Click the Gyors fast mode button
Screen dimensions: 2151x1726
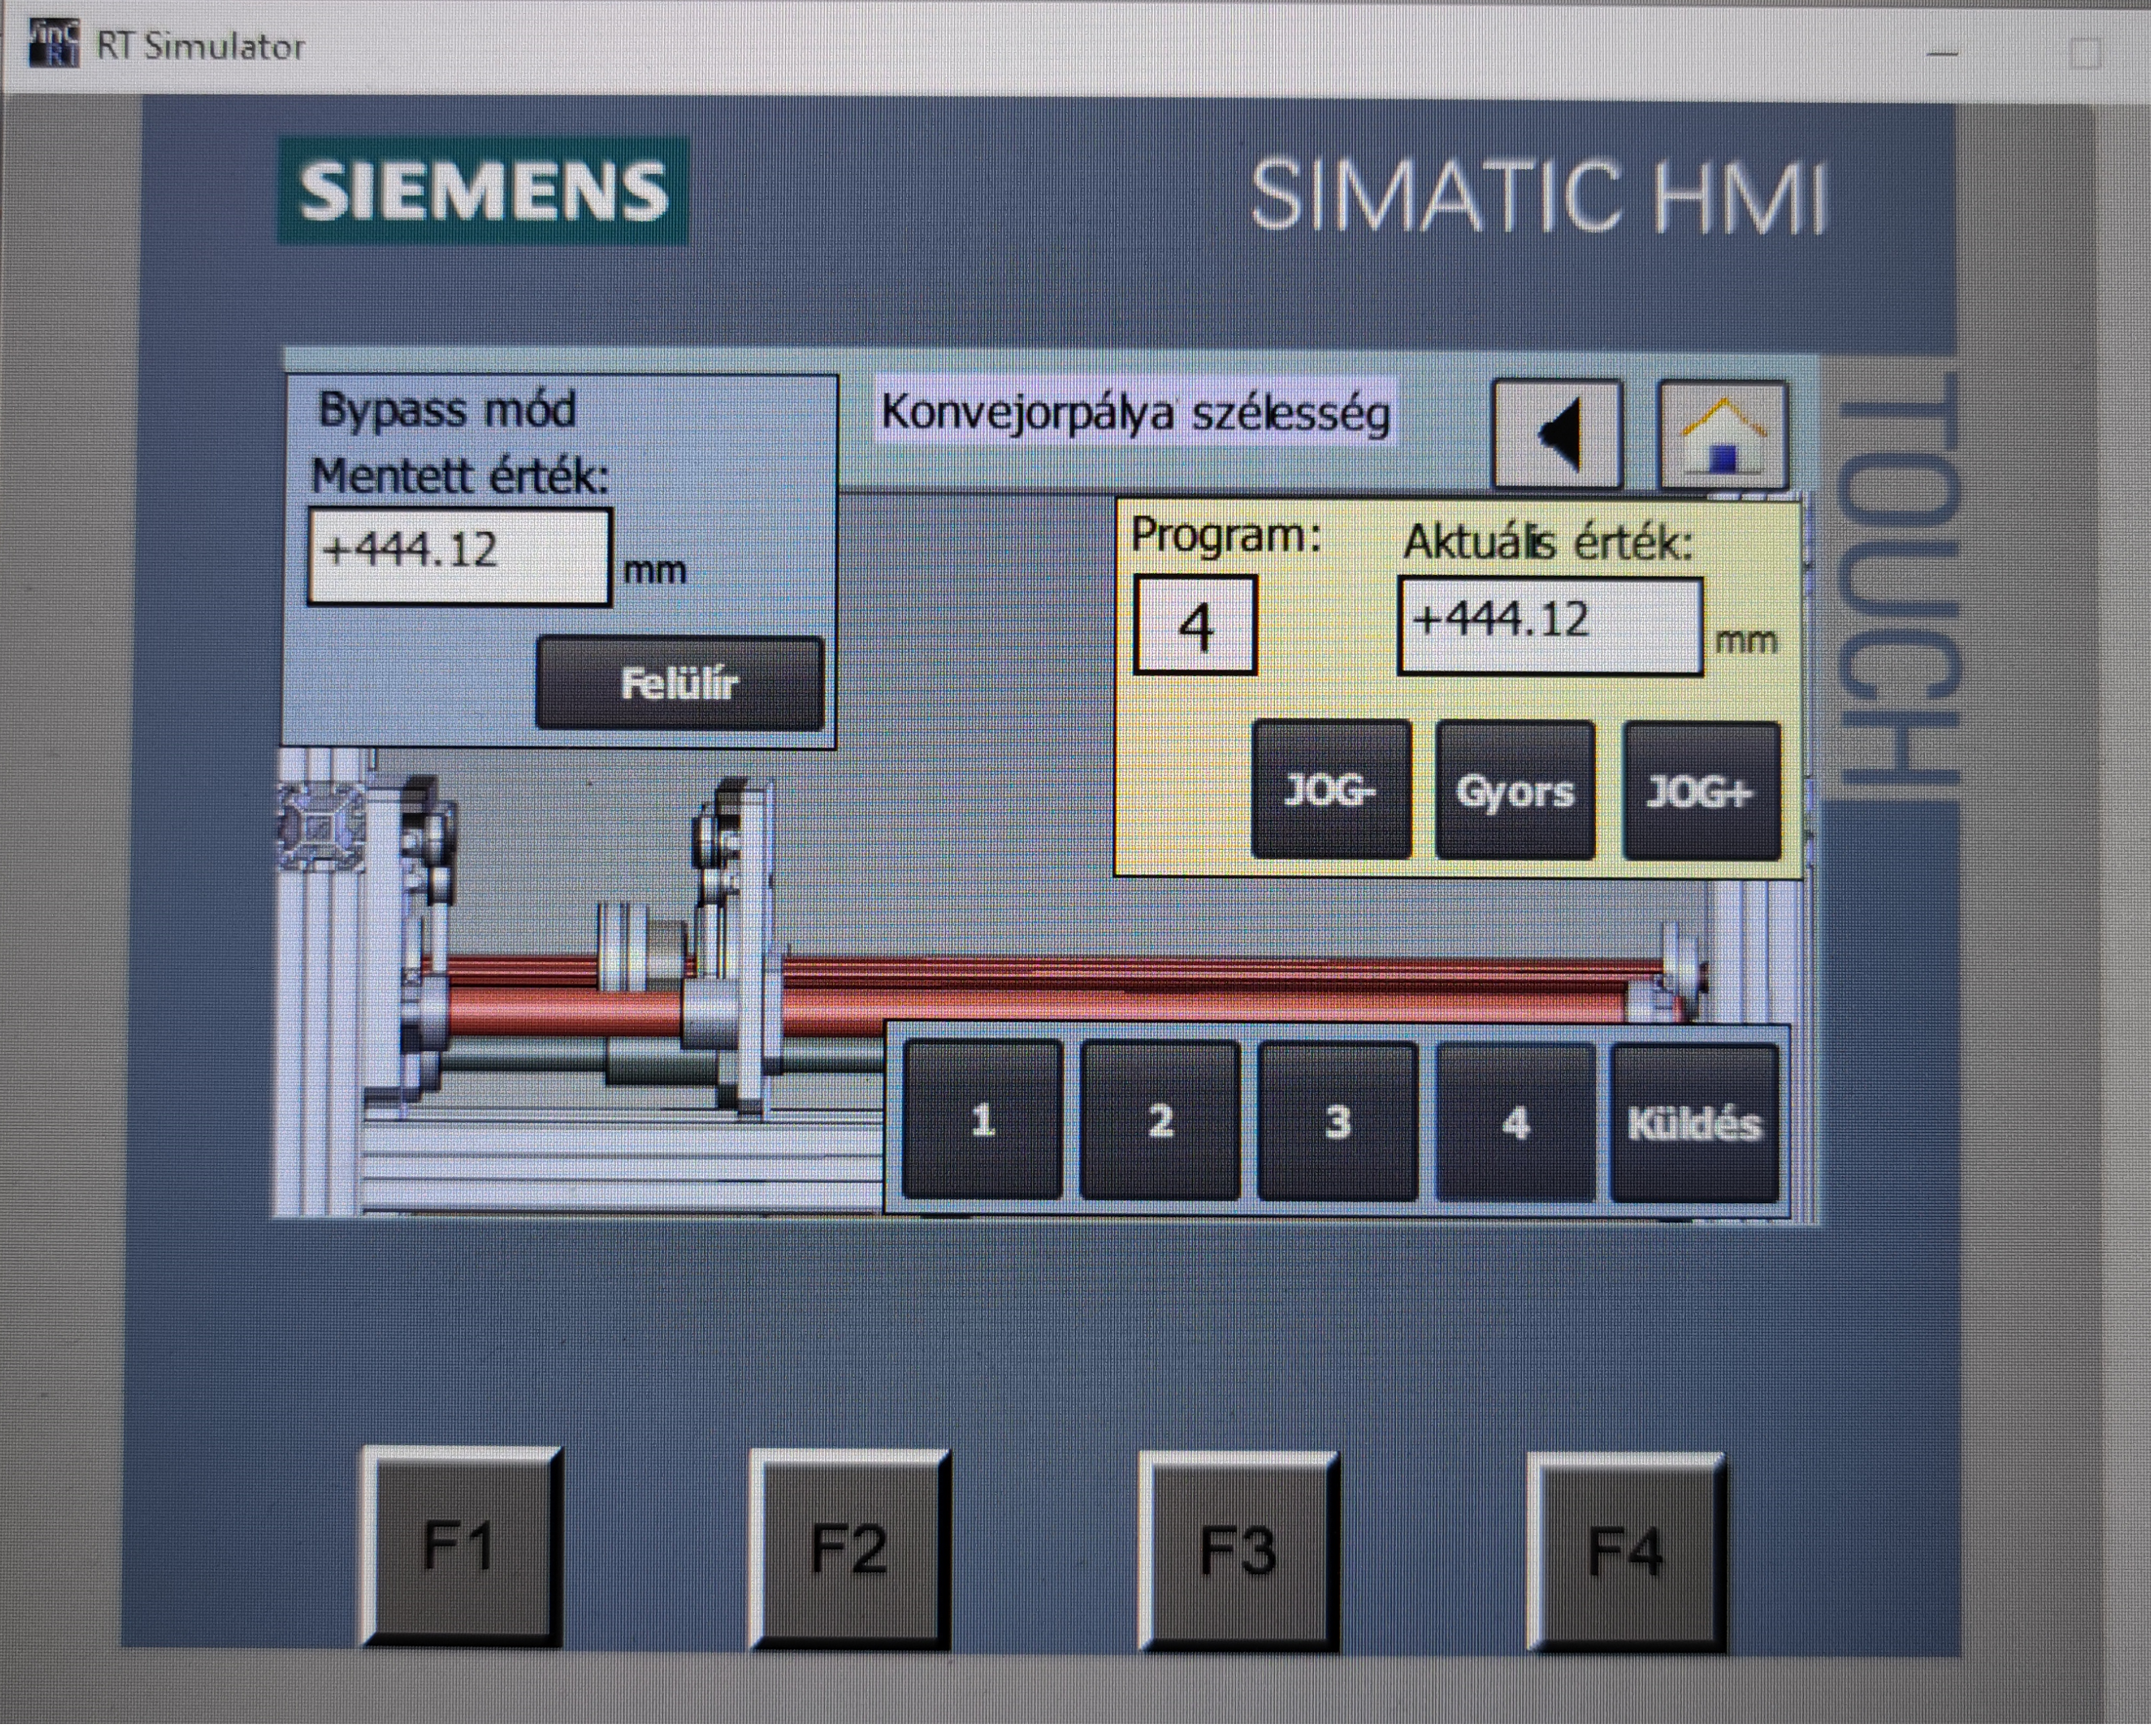(1514, 790)
